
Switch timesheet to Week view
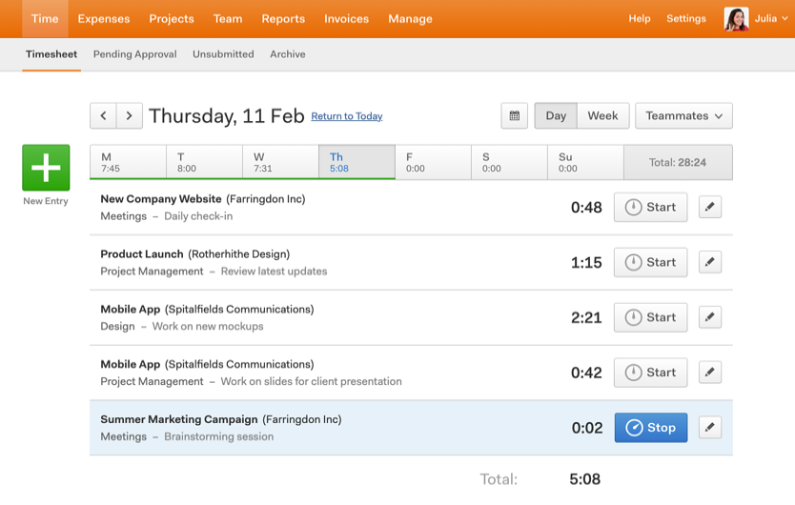point(602,116)
